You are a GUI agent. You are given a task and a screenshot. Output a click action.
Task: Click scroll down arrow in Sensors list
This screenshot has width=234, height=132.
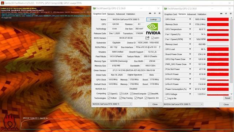pyautogui.click(x=231, y=94)
